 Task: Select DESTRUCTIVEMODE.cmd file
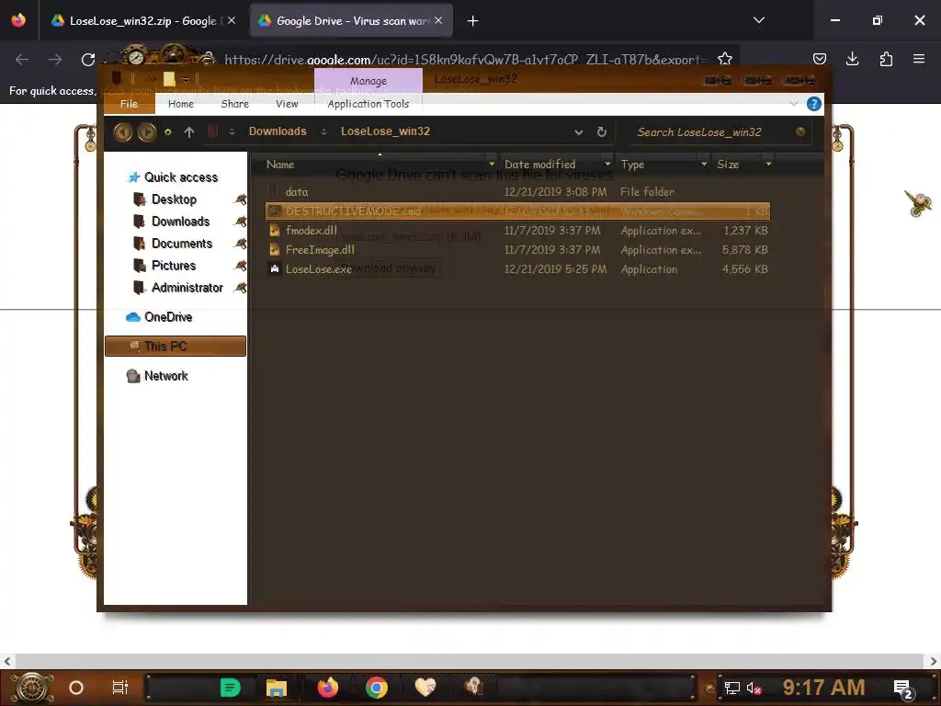(517, 211)
